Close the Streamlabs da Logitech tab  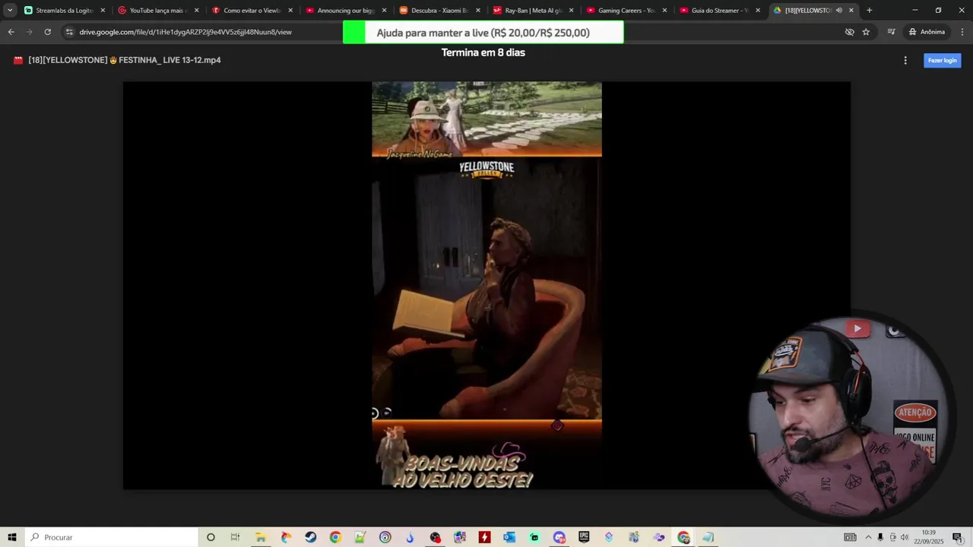[x=103, y=11]
